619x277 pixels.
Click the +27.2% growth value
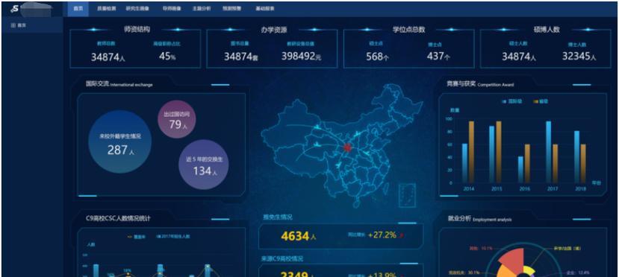point(382,235)
